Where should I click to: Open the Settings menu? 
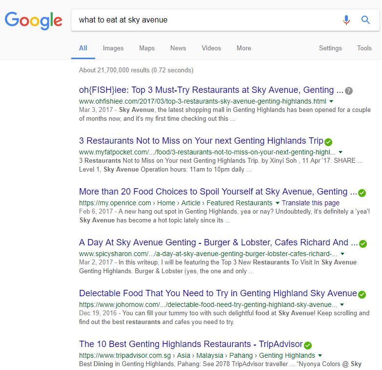pos(330,48)
